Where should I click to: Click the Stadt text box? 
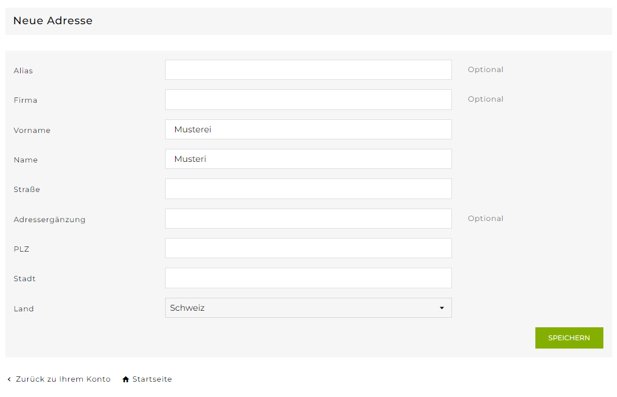pyautogui.click(x=308, y=278)
